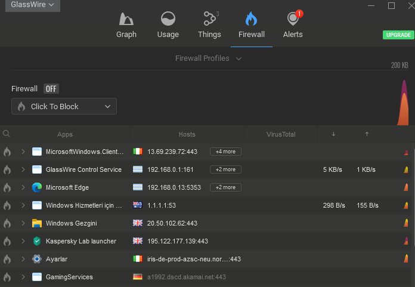Expand the GlassWire Control Service row

[x=23, y=169]
